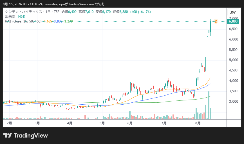Click the orange 4,165 moving average value

click(48, 21)
